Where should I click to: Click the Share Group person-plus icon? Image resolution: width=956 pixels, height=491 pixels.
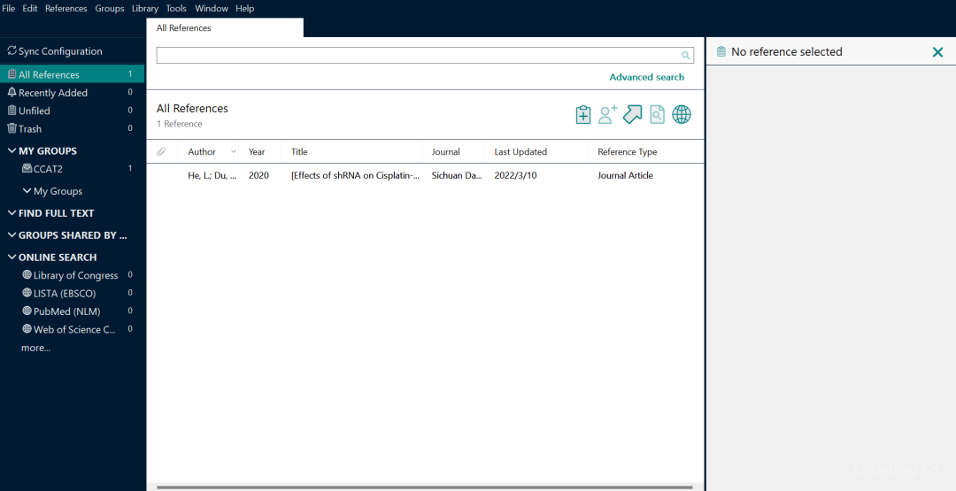click(607, 115)
